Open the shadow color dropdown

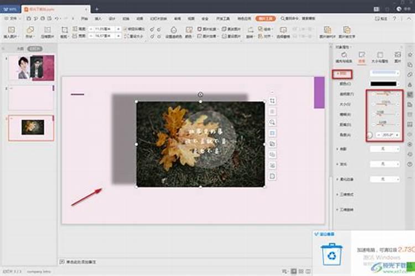(x=384, y=83)
